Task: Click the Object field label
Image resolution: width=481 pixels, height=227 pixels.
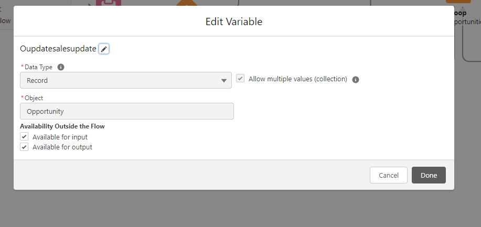Action: click(x=34, y=98)
